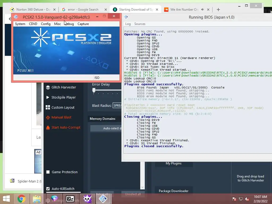Open Chrome from the taskbar
Screen dimensions: 272x204
click(21, 199)
